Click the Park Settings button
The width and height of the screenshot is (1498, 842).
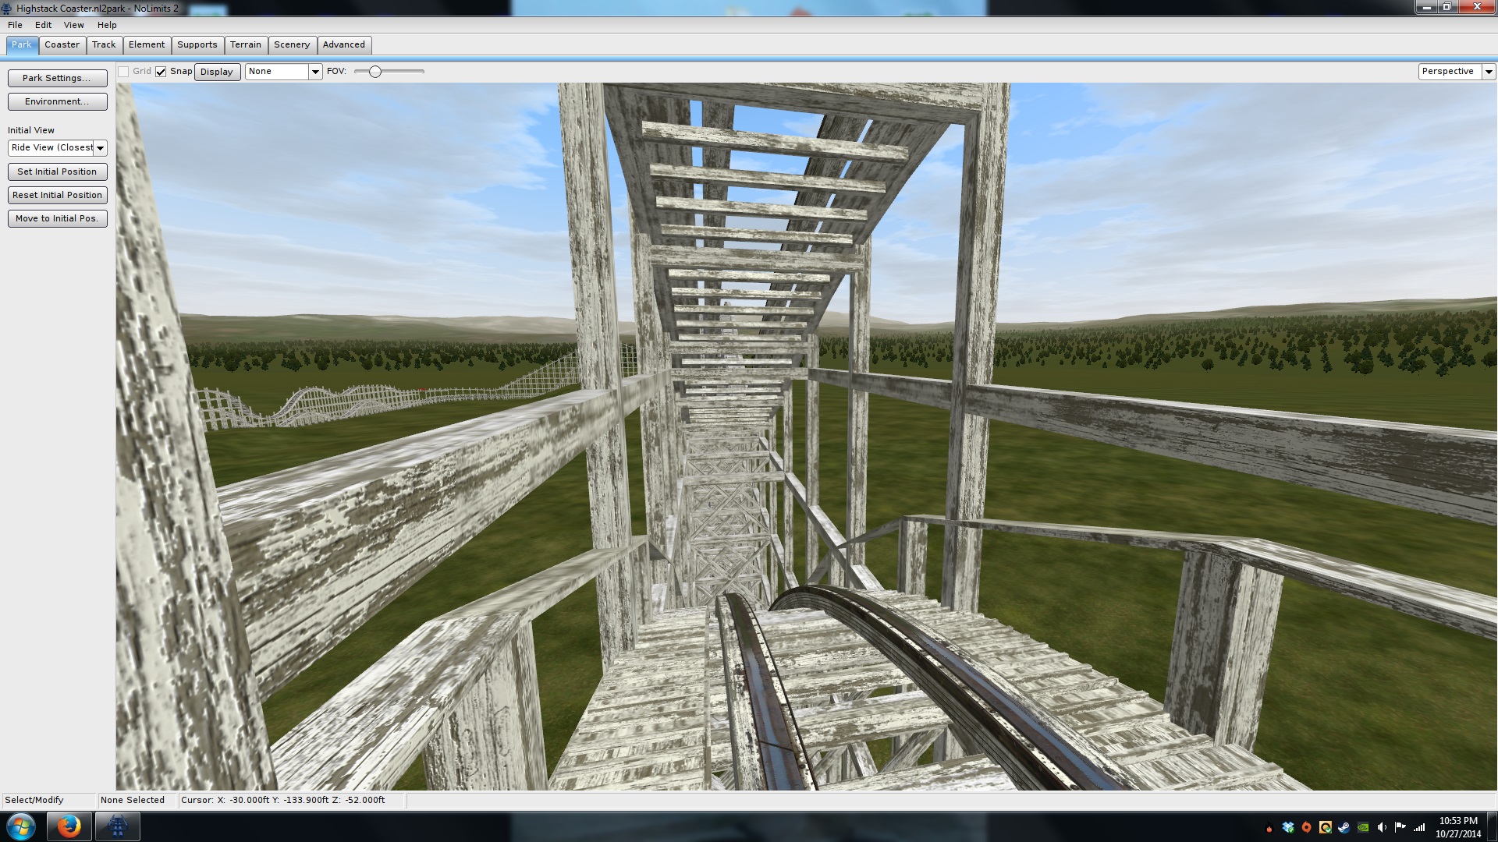pos(57,78)
